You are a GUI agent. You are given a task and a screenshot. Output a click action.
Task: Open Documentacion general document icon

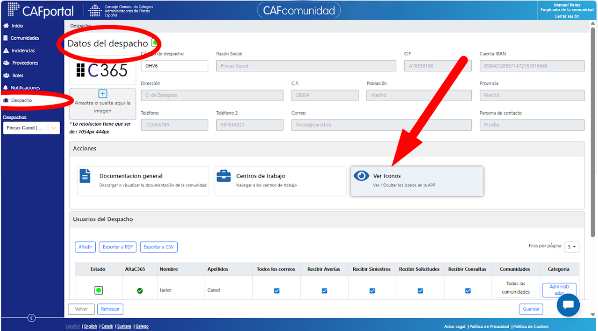point(85,176)
